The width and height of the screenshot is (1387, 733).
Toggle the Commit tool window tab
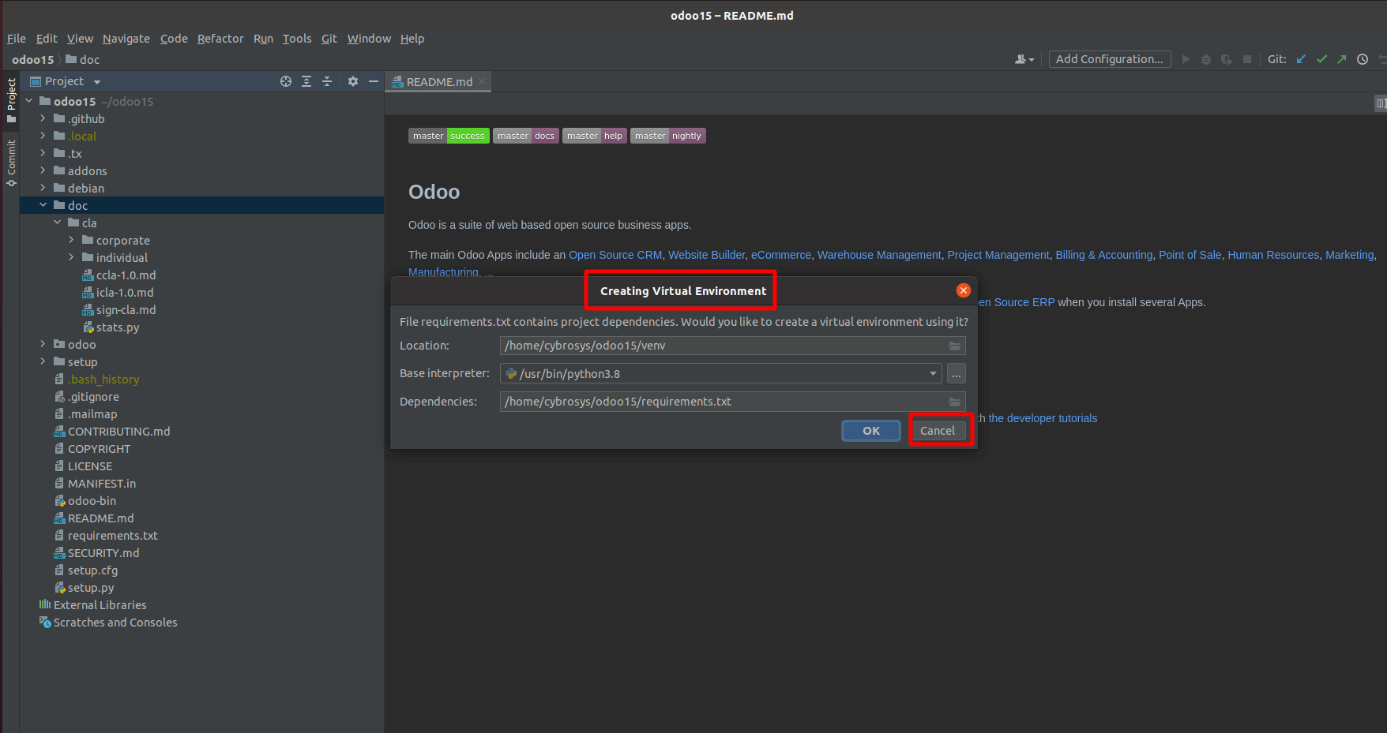pyautogui.click(x=11, y=162)
